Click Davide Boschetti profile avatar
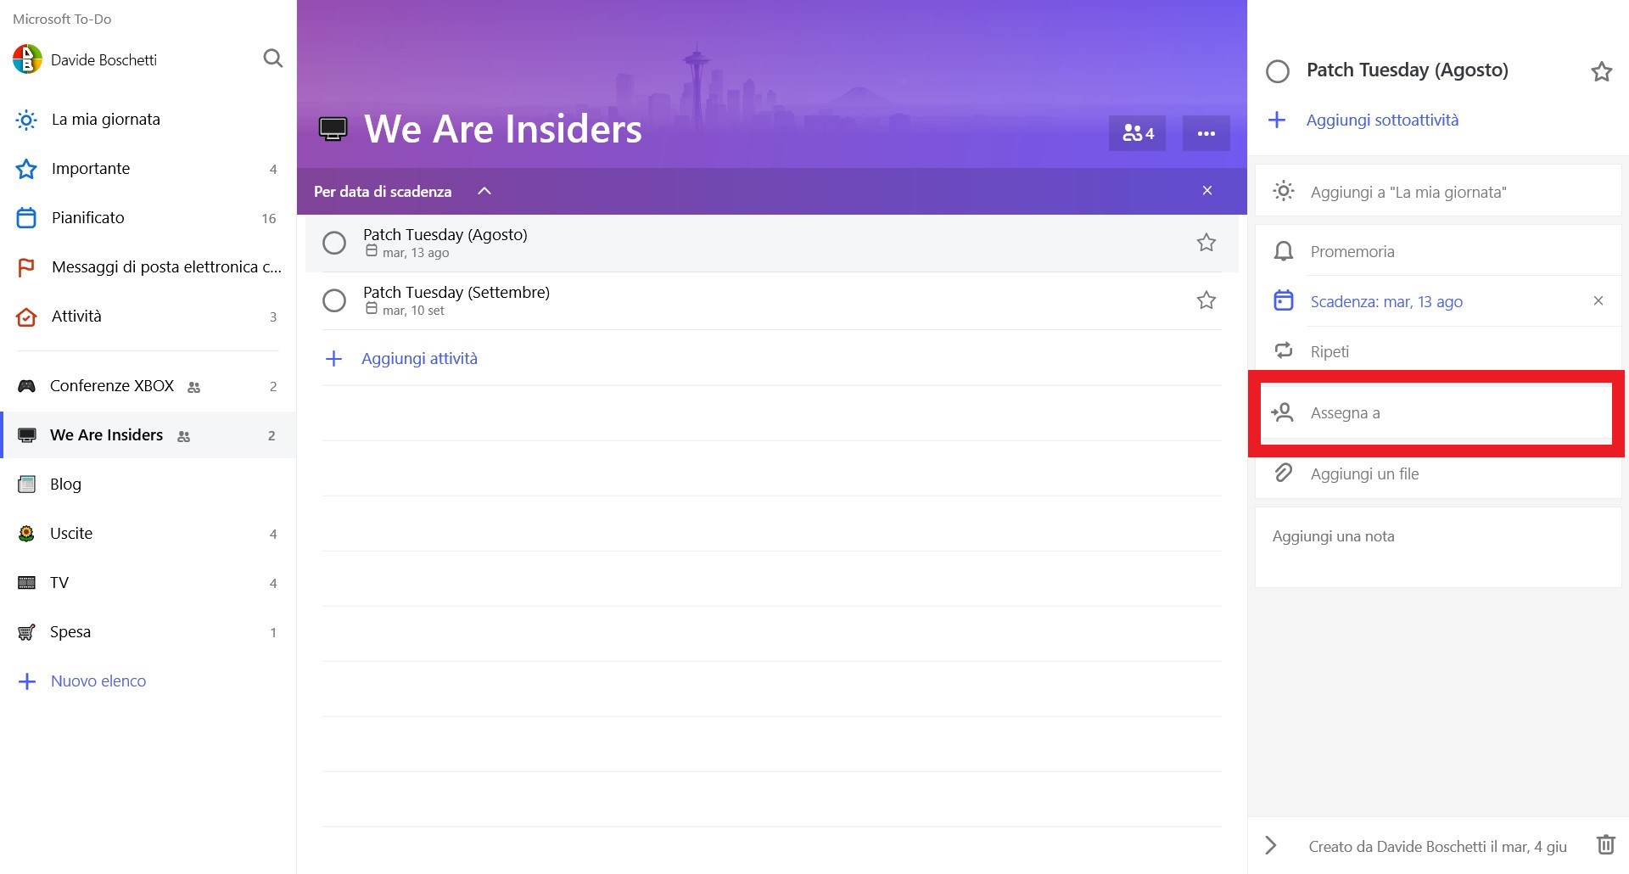Screen dimensions: 1629x874 27,59
